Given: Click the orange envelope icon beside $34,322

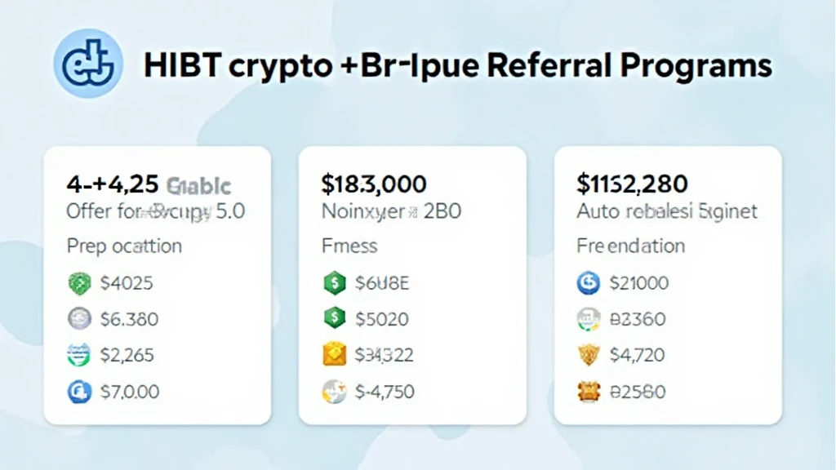Looking at the screenshot, I should tap(335, 354).
